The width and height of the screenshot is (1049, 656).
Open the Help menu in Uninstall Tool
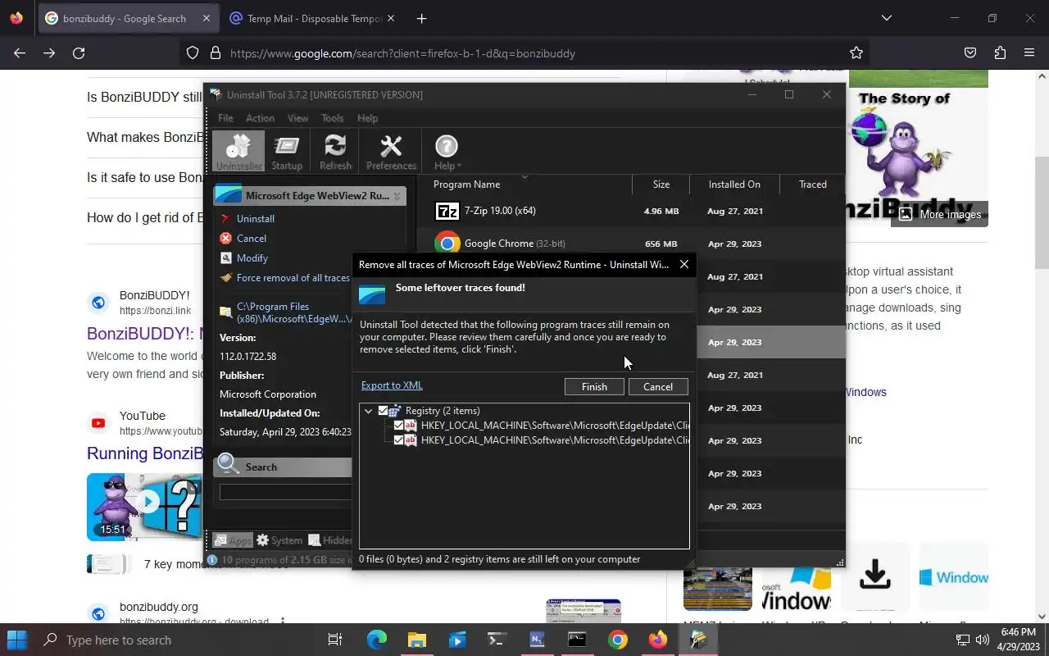(x=367, y=118)
